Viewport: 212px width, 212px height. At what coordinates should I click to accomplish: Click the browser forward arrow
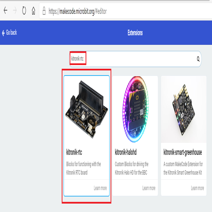click(x=14, y=11)
